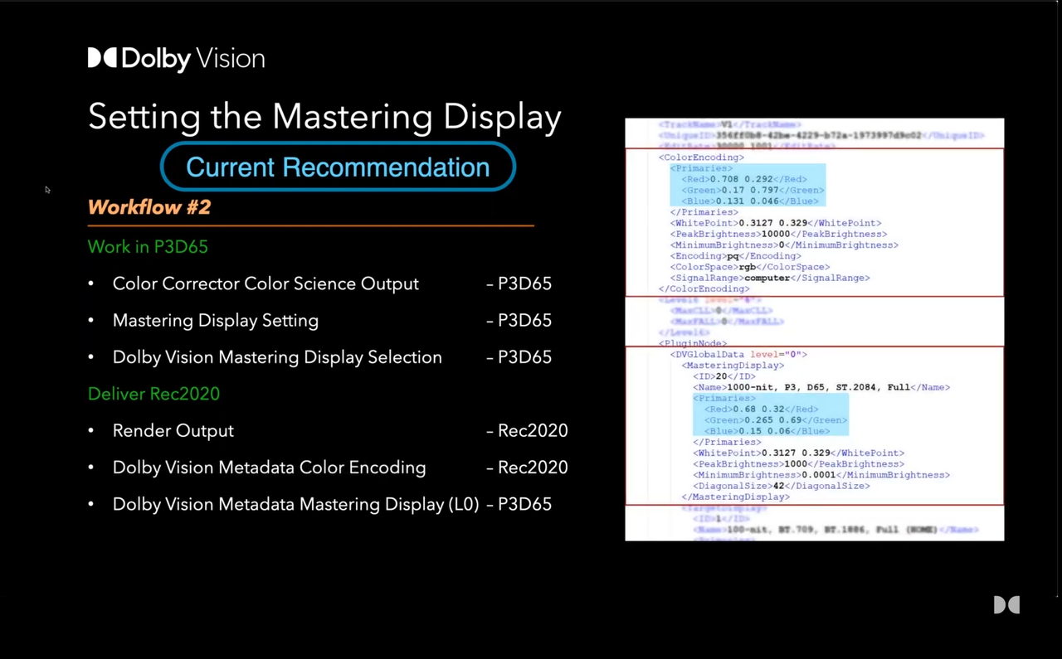The image size is (1062, 659).
Task: Click the Mastering Display Setting bullet text
Action: (x=216, y=320)
